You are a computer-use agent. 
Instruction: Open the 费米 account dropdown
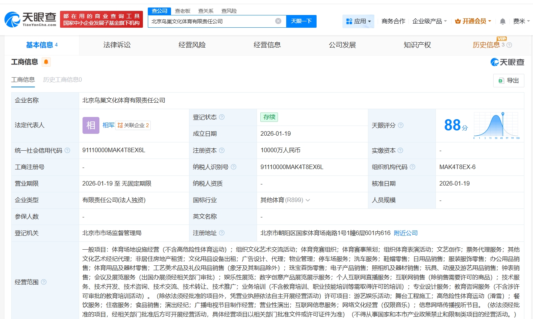(521, 21)
